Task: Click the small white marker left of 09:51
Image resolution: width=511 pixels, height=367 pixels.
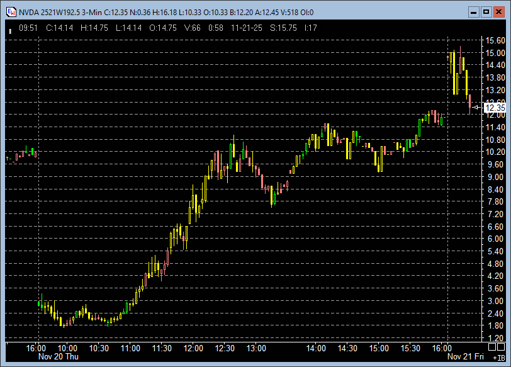Action: click(10, 28)
